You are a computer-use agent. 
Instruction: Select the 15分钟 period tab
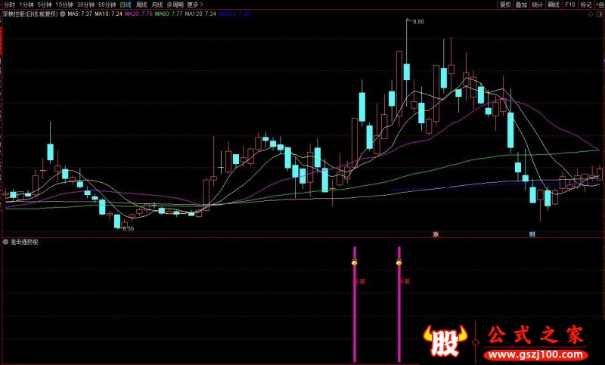tap(64, 5)
